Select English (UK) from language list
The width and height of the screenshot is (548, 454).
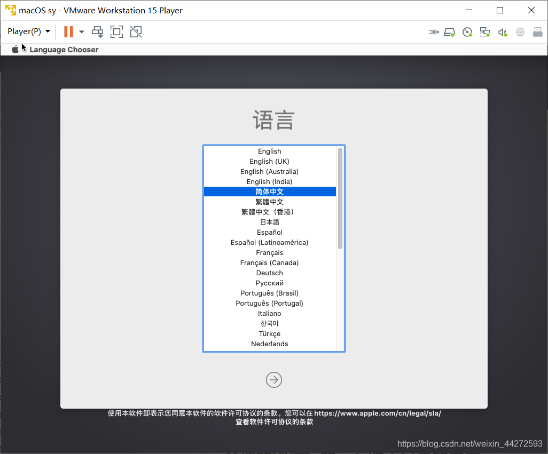[x=269, y=162]
